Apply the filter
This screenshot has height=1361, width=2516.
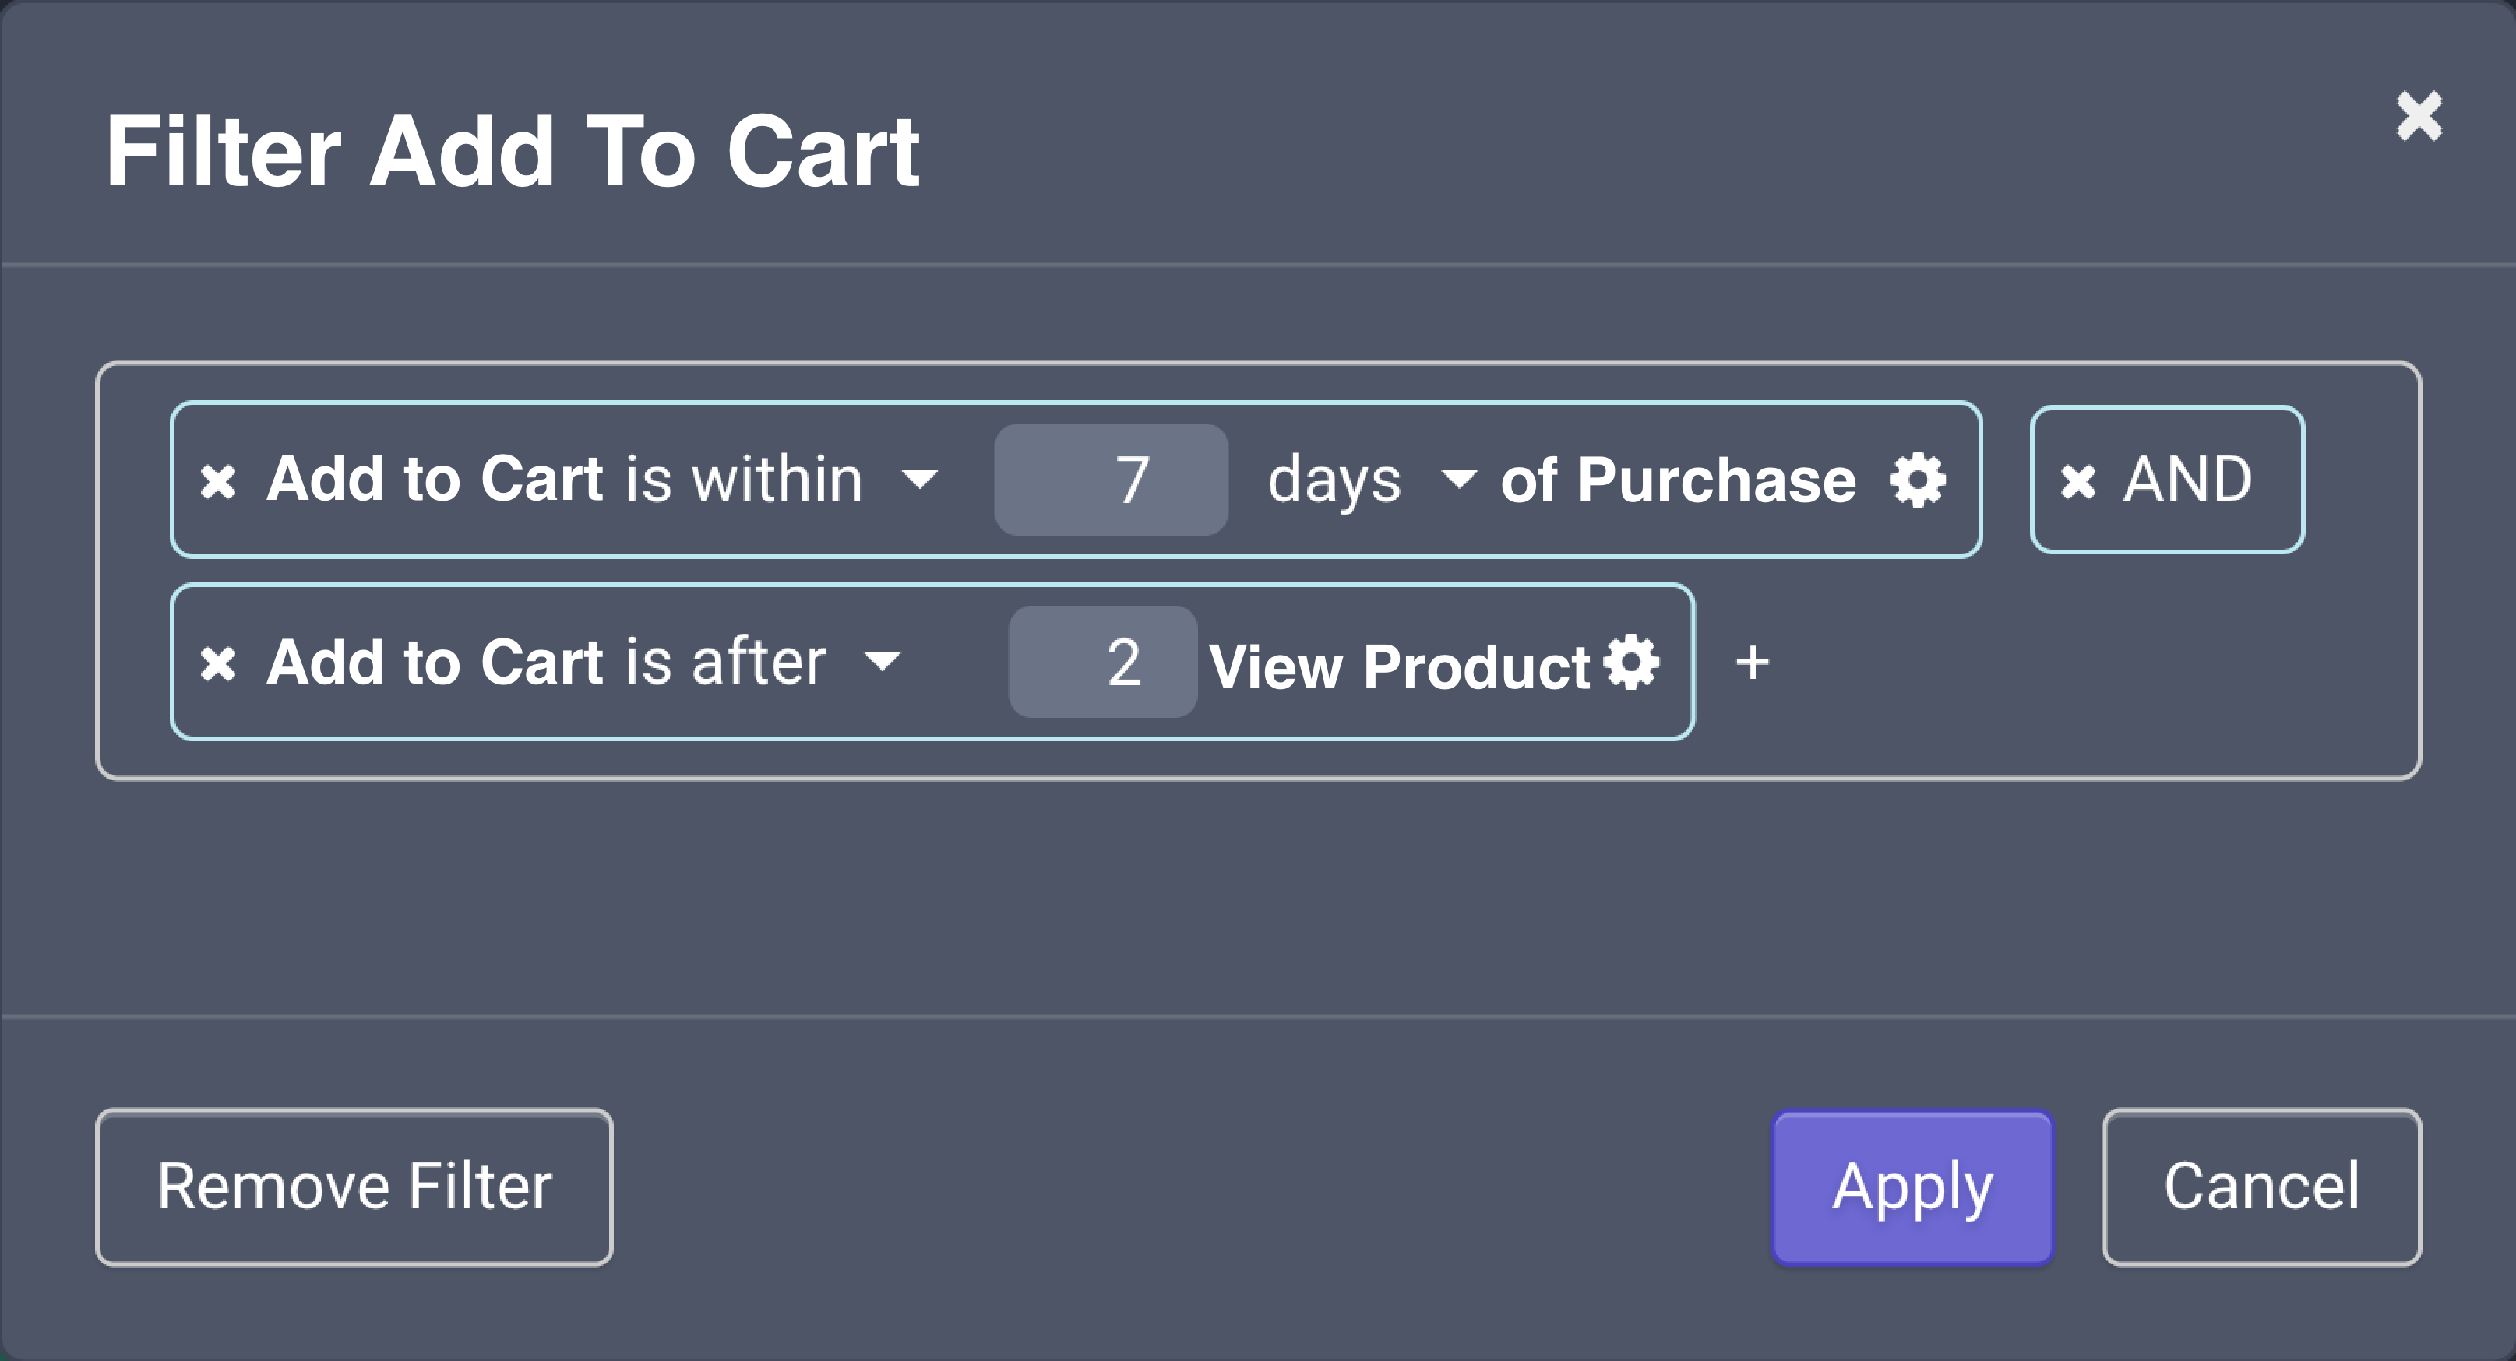coord(1912,1187)
